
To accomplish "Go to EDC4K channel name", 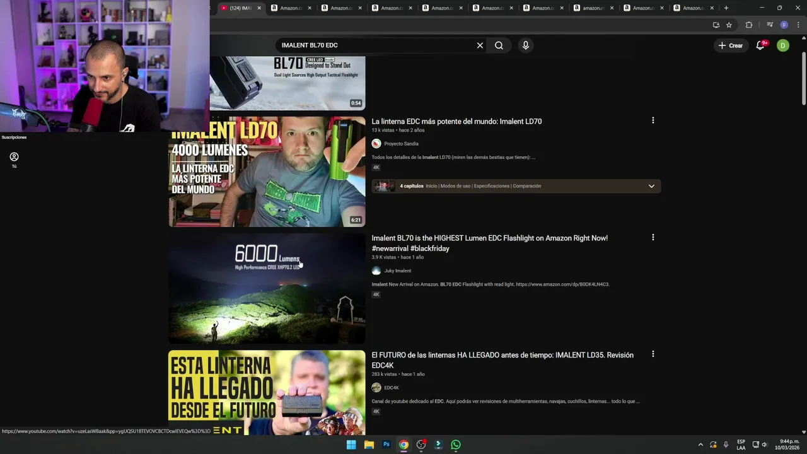I will point(392,388).
